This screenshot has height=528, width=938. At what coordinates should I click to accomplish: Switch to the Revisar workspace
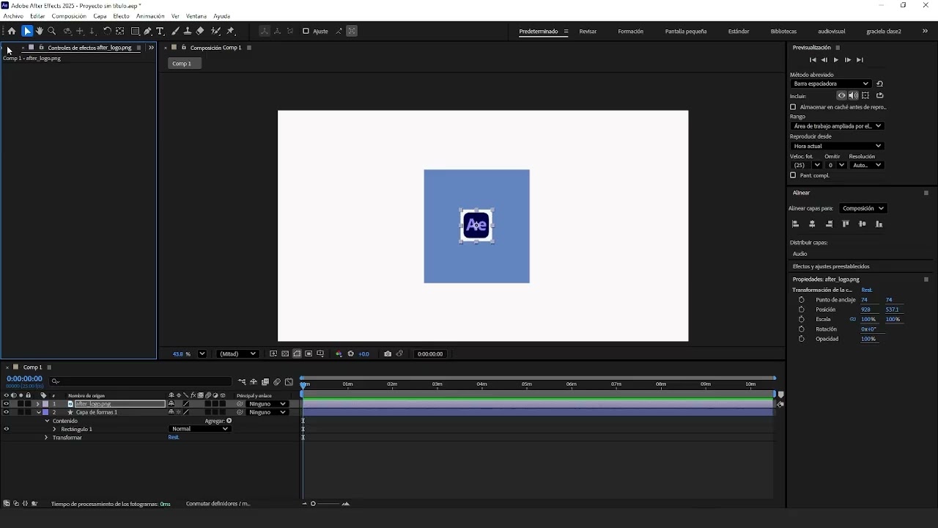pos(588,32)
